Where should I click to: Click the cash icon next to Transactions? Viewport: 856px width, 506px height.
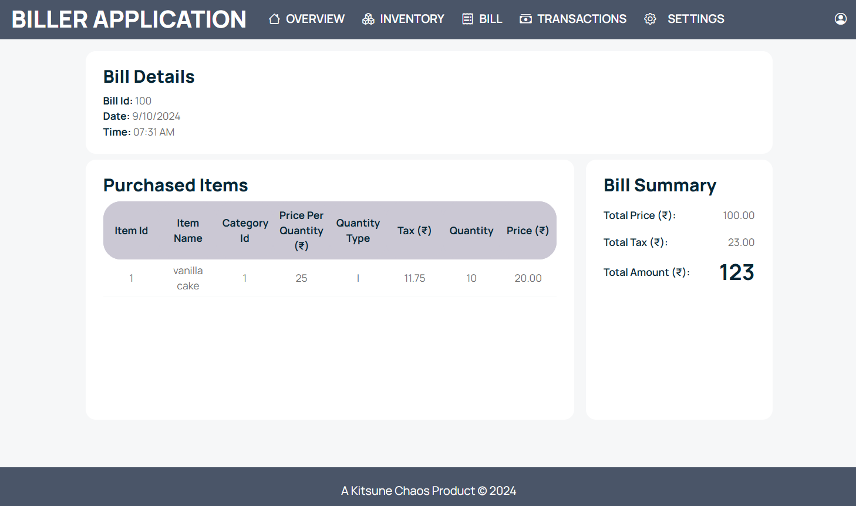pos(525,19)
